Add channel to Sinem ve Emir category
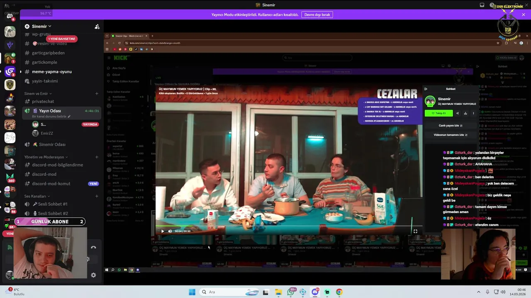 tap(97, 94)
